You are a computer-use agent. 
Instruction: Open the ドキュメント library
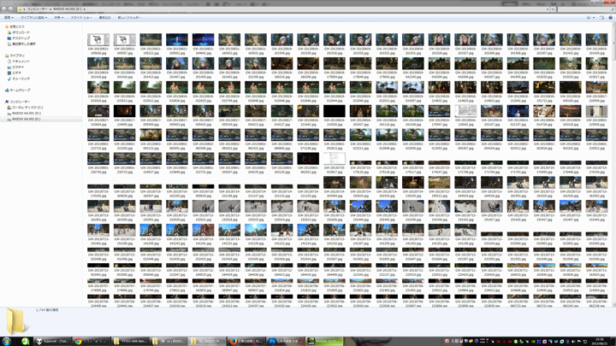click(x=21, y=62)
